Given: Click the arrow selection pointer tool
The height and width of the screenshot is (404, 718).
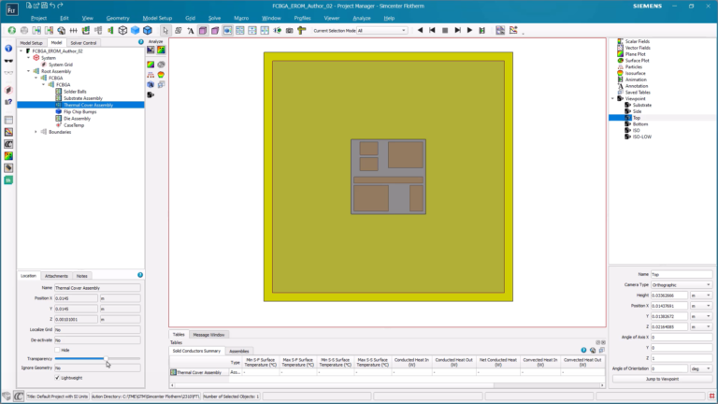Looking at the screenshot, I should (x=165, y=31).
